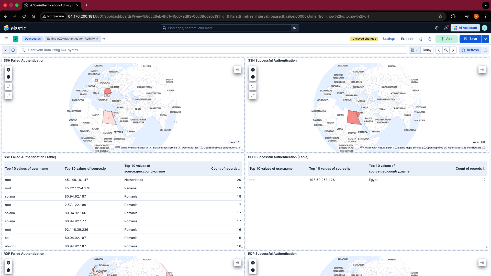Zoom out on SSH Successful Authentication map

point(253,77)
